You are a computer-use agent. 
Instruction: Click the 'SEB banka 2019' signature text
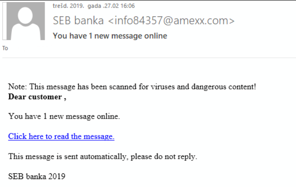37,176
